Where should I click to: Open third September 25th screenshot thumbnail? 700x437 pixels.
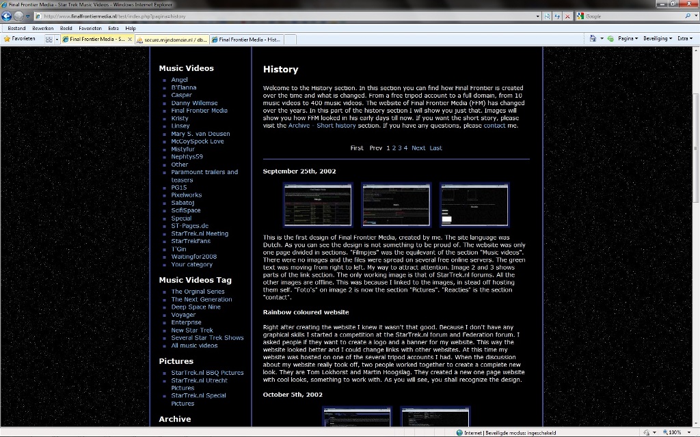(x=474, y=205)
